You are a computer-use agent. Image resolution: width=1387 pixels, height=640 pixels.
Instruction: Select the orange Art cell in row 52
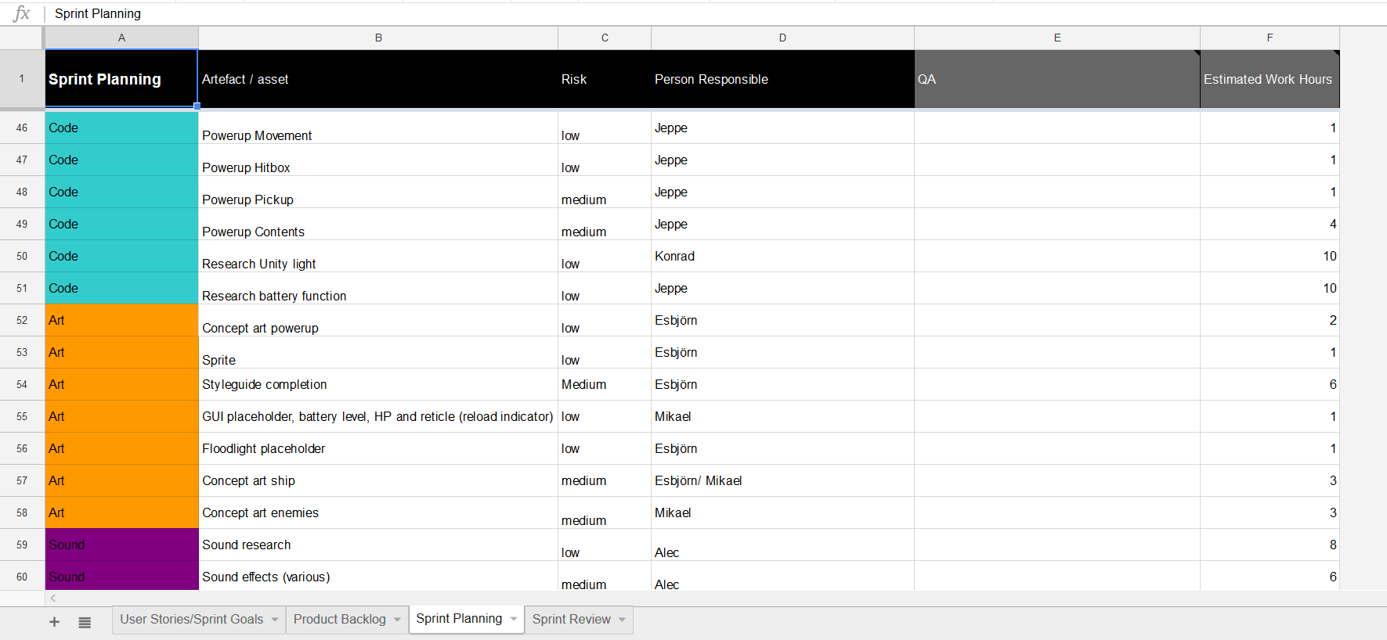(121, 320)
